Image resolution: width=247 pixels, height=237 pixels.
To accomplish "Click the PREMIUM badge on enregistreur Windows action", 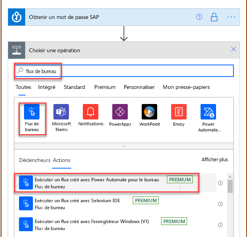I will click(x=174, y=221).
